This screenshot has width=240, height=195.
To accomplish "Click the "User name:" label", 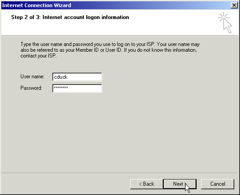I will tap(32, 76).
